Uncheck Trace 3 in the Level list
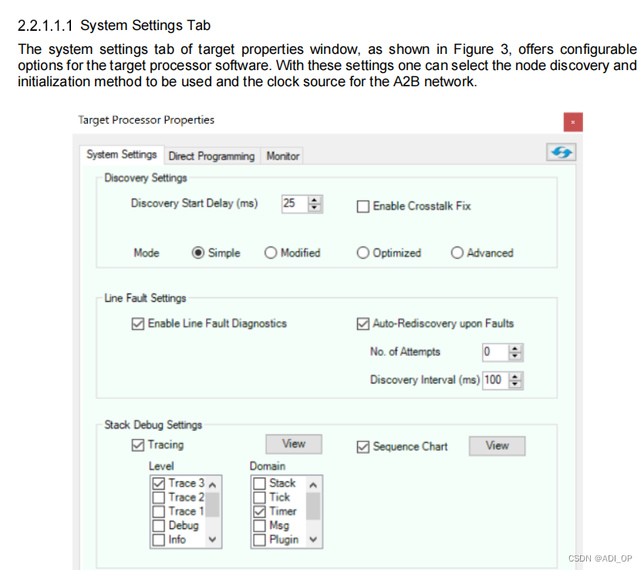The image size is (644, 570). 159,484
